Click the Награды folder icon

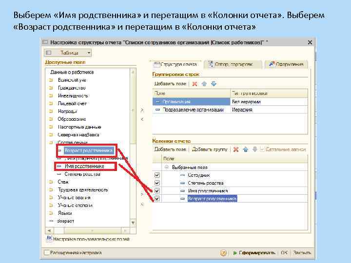(51, 112)
